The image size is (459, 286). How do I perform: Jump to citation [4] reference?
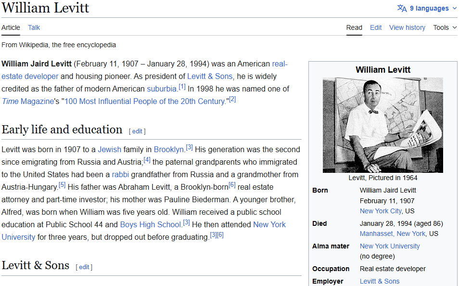pos(147,160)
